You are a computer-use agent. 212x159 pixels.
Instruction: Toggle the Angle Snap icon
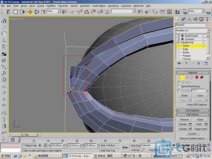[86, 12]
